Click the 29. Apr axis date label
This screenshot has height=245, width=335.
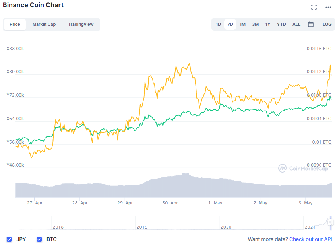(125, 203)
